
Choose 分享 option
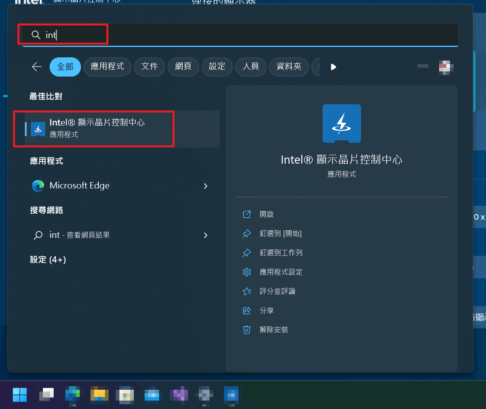point(266,310)
